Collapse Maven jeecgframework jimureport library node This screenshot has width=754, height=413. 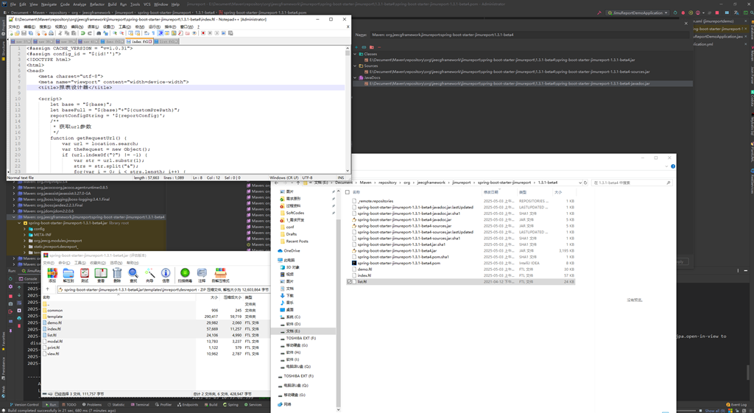click(x=14, y=217)
